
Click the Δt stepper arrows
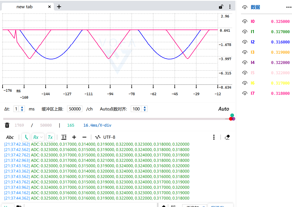click(22, 109)
